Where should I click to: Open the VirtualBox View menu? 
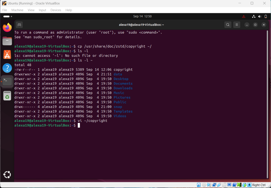tap(31, 10)
